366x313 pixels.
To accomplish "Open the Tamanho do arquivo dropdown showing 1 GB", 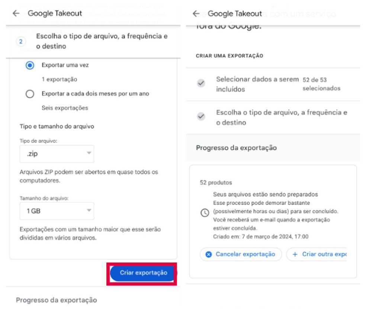I will point(57,211).
